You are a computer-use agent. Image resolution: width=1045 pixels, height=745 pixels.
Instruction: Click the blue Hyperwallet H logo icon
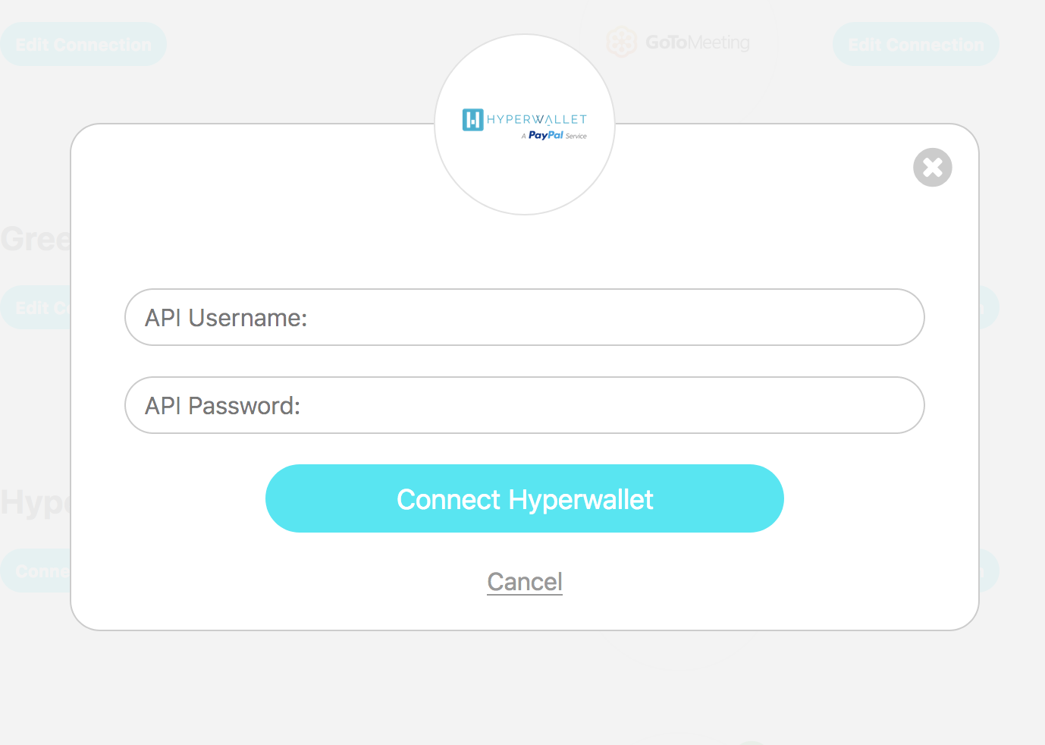coord(472,120)
